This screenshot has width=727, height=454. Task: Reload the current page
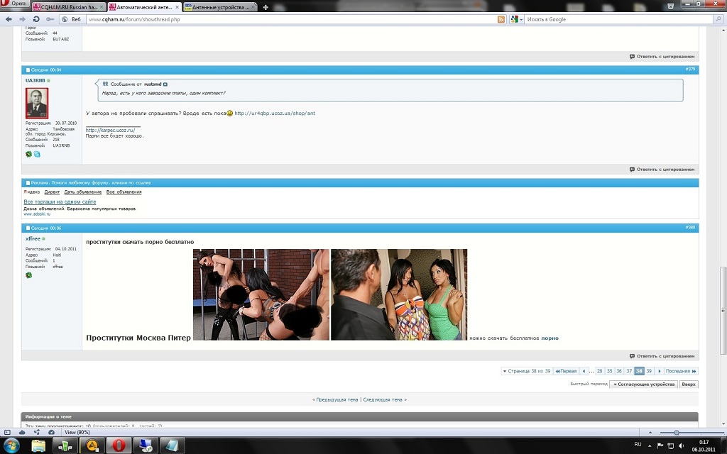(36, 19)
